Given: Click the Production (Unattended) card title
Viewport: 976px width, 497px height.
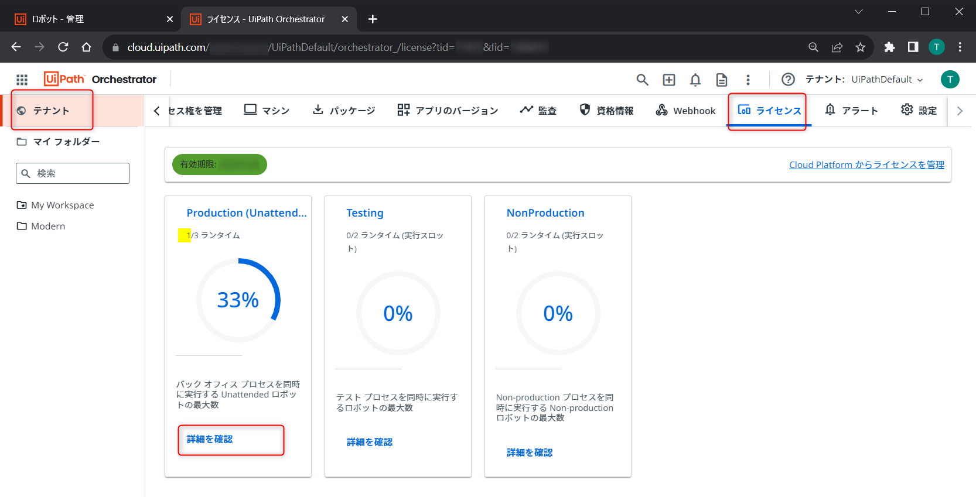Looking at the screenshot, I should click(247, 213).
